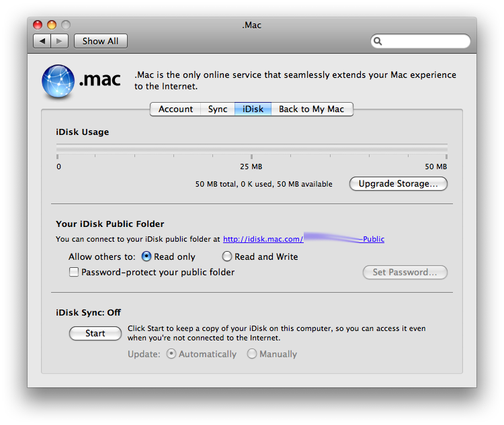This screenshot has width=504, height=425.
Task: Open the Back to My Mac tab
Action: 312,109
